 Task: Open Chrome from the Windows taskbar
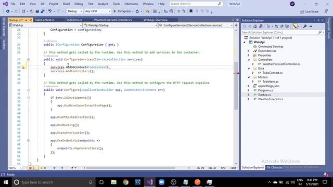tap(126, 182)
